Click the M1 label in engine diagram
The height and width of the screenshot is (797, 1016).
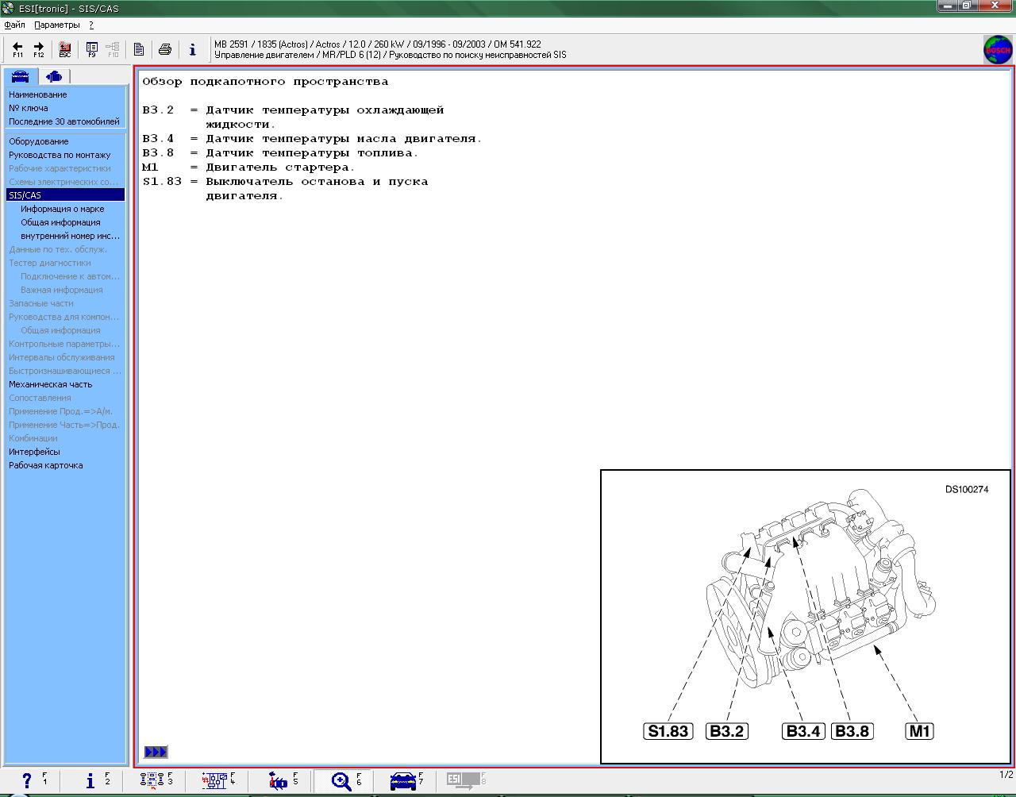919,731
